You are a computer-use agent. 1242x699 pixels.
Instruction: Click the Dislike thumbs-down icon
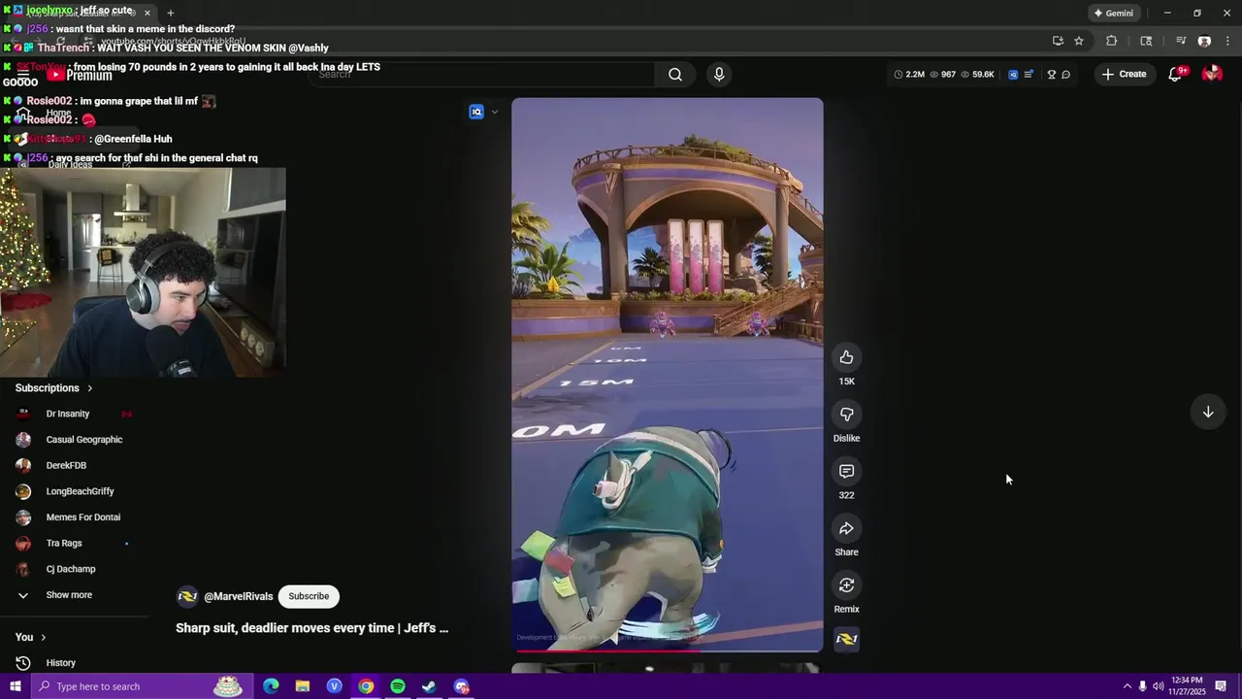tap(846, 415)
